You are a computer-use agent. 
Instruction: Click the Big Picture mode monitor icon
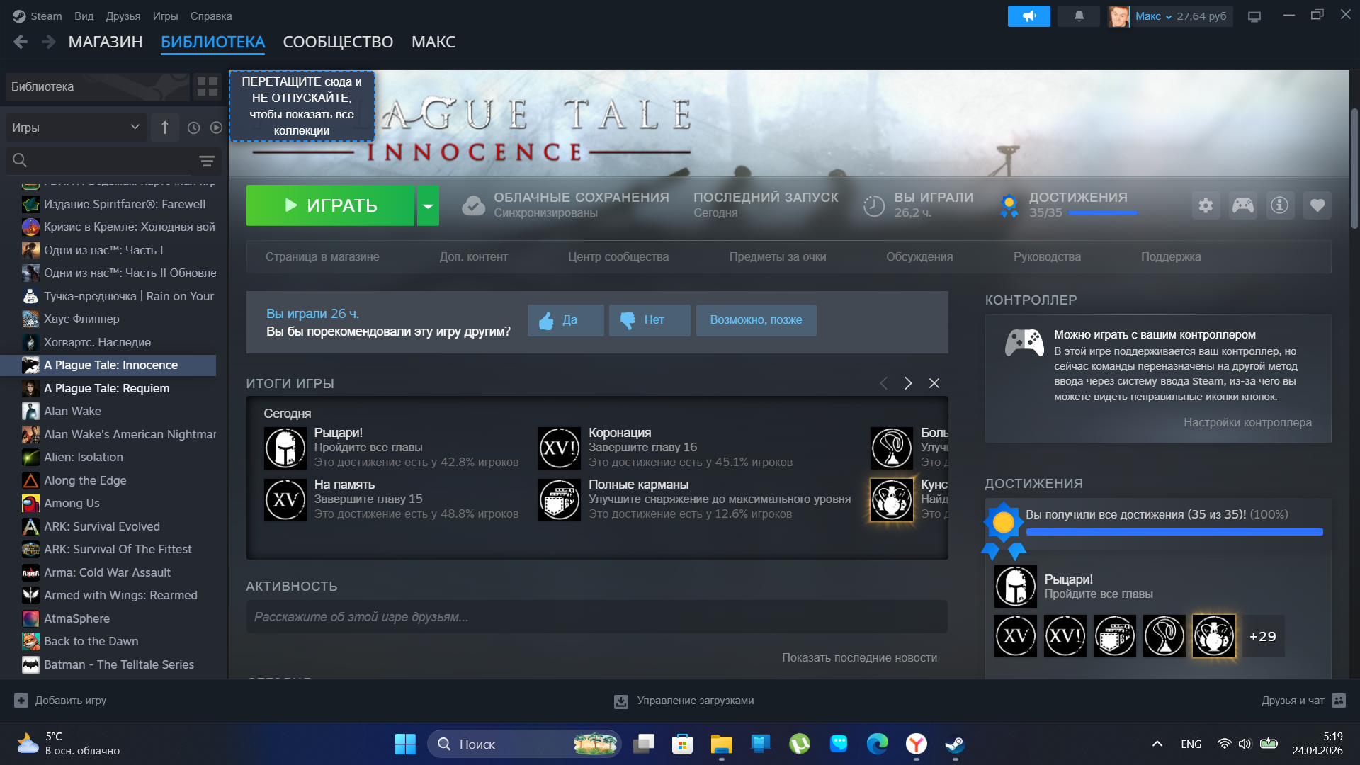pyautogui.click(x=1254, y=16)
